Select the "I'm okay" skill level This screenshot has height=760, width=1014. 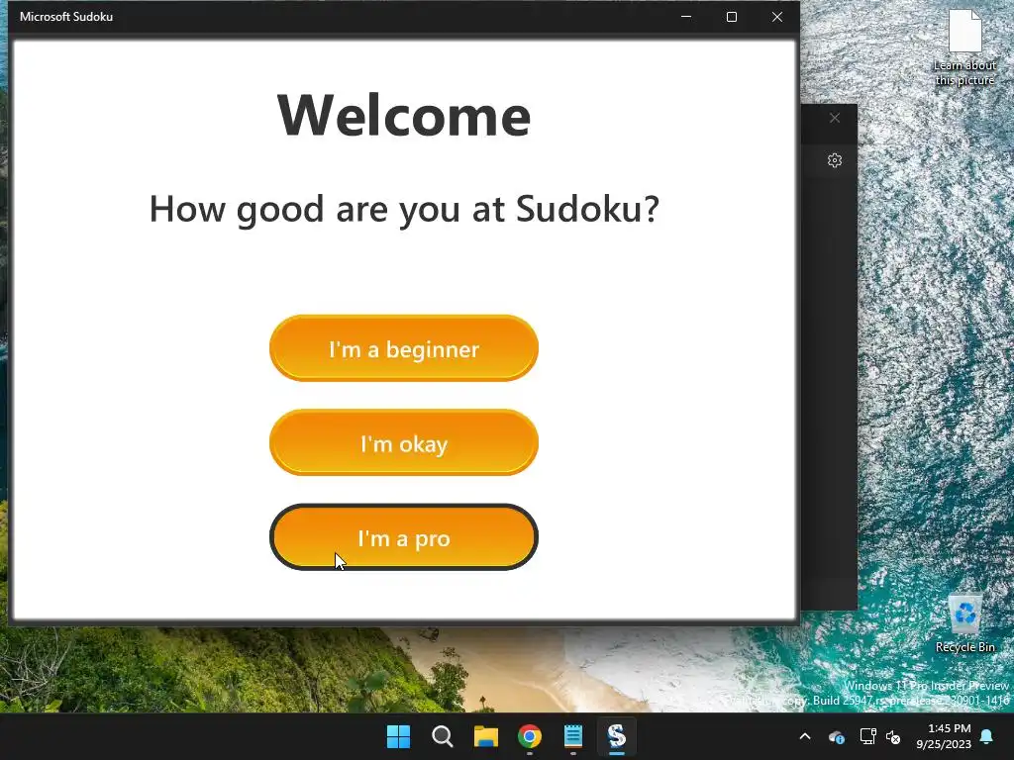tap(404, 442)
